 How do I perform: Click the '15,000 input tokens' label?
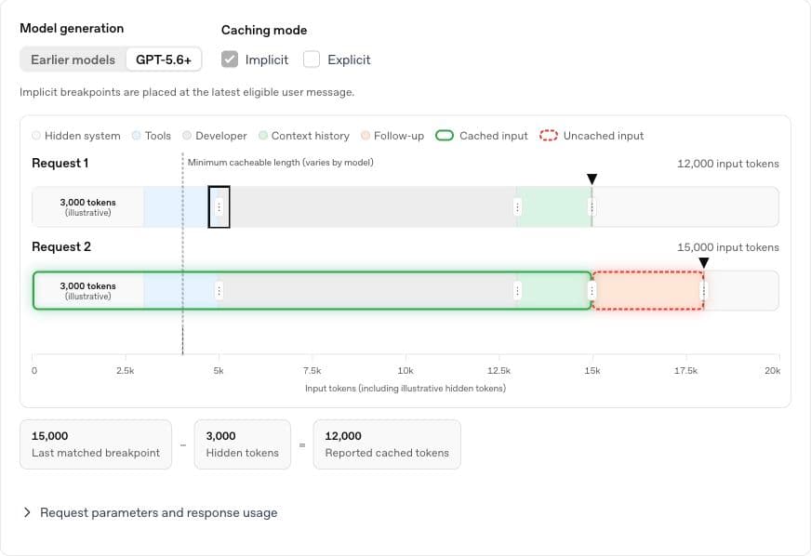pyautogui.click(x=727, y=247)
